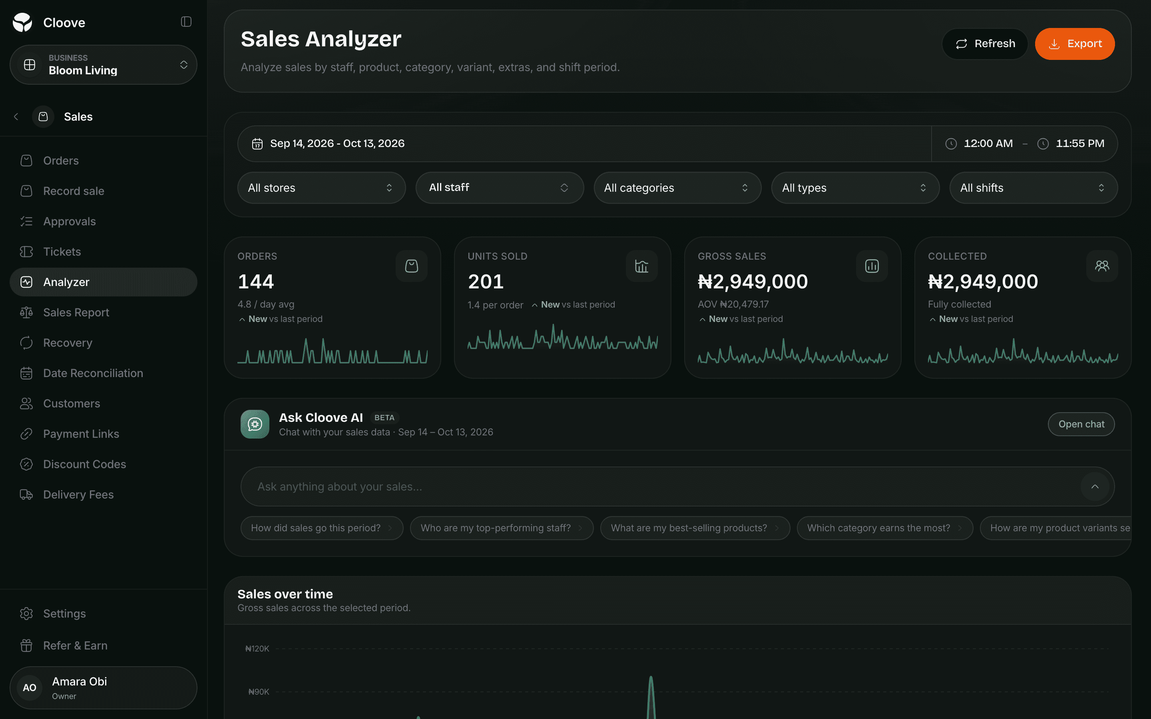Click the Sales over time heading
1151x719 pixels.
point(285,594)
